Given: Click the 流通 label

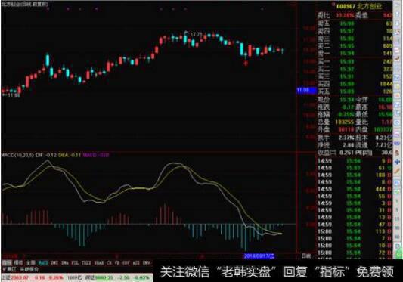Looking at the screenshot, I should click(x=362, y=145).
